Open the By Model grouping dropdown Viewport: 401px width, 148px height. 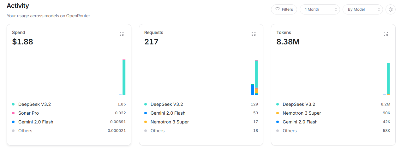tap(362, 9)
